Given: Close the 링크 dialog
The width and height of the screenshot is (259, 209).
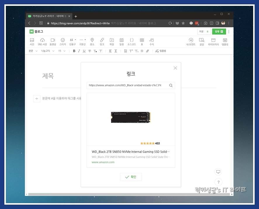Looking at the screenshot, I should click(175, 68).
